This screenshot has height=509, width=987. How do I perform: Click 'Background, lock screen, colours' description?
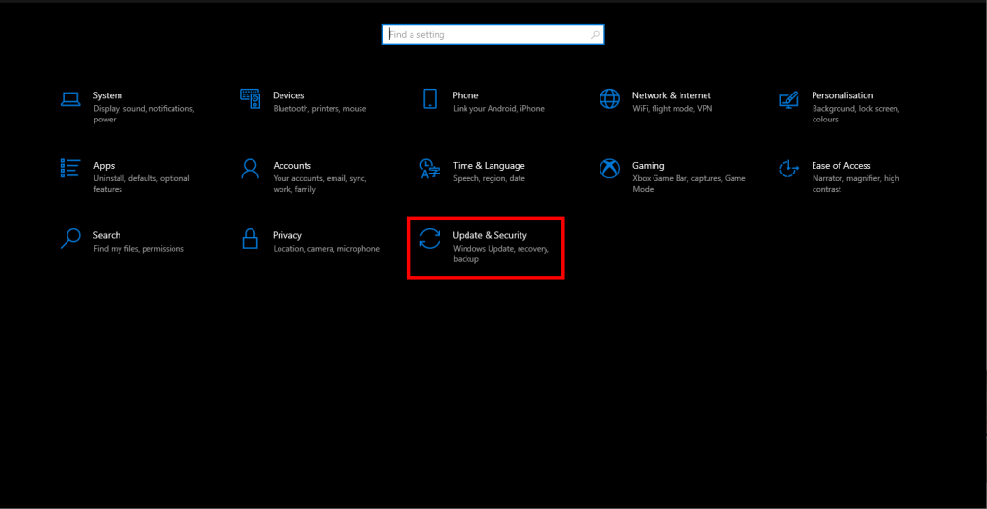[x=856, y=114]
